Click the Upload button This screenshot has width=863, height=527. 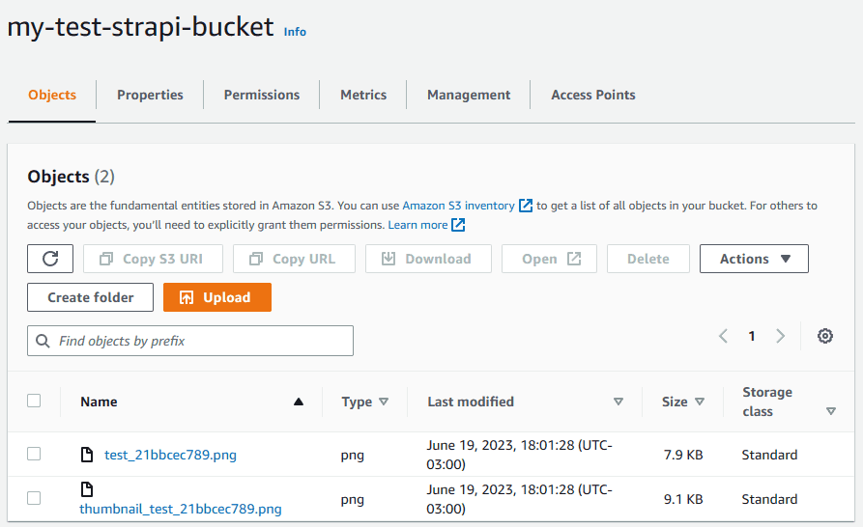tap(217, 297)
